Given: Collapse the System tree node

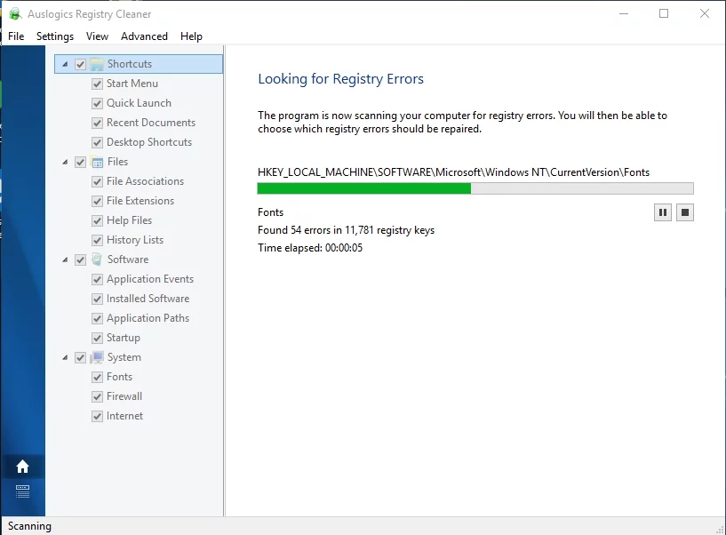Looking at the screenshot, I should click(x=65, y=357).
